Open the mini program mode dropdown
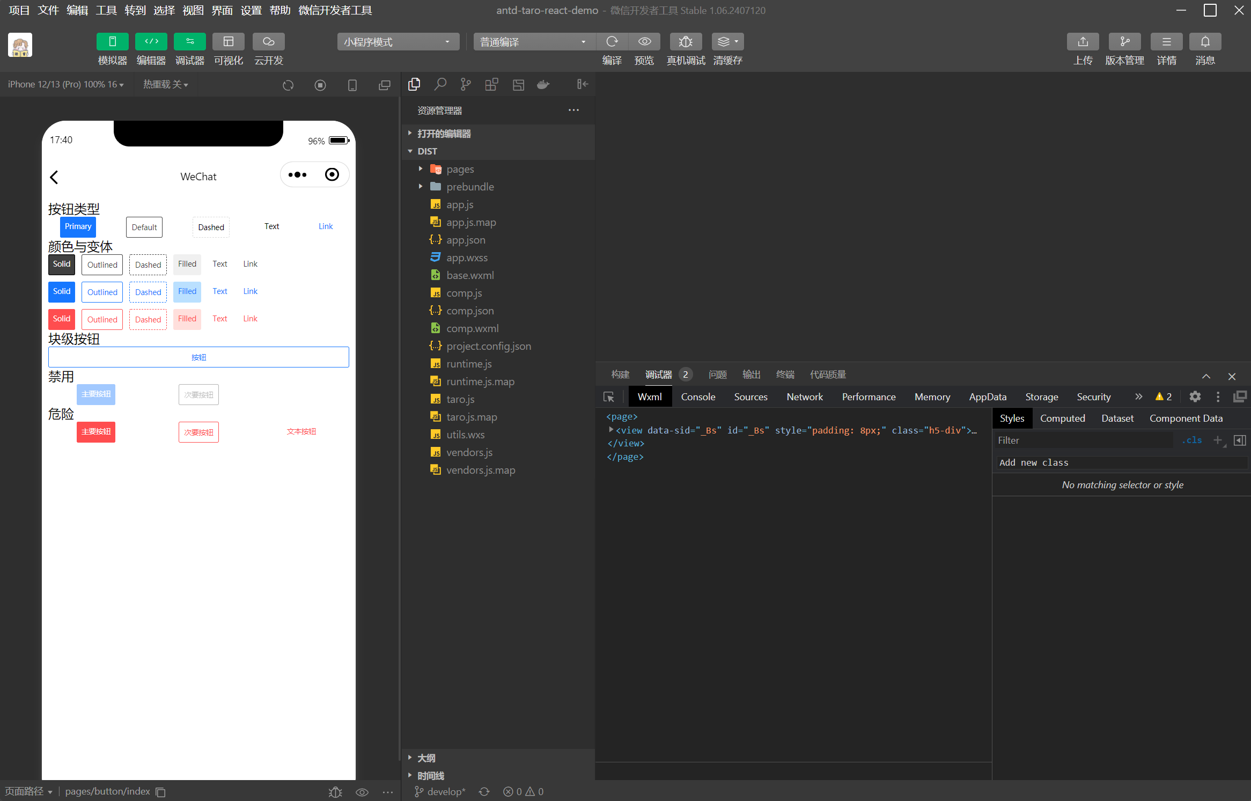Image resolution: width=1251 pixels, height=801 pixels. click(398, 42)
